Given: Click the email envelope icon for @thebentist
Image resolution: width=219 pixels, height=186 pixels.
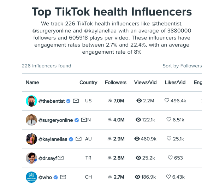Looking at the screenshot, I should pos(76,101).
